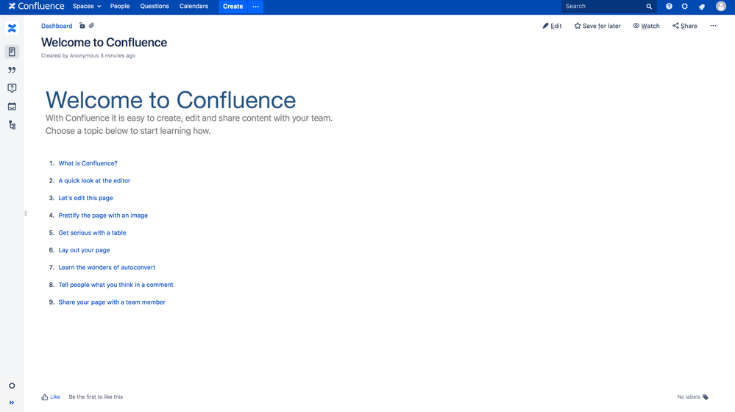This screenshot has width=735, height=412.
Task: Open the Questions menu in header
Action: click(155, 6)
